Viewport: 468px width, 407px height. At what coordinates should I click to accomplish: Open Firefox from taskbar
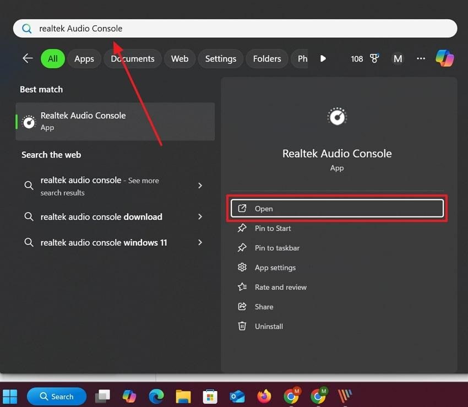[x=264, y=397]
